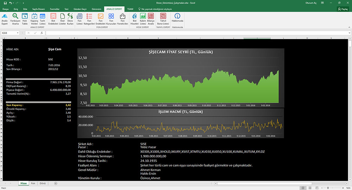Viewport: 352px width, 190px height.
Task: Open Döviz Kurları exchange rates
Action: tap(70, 19)
